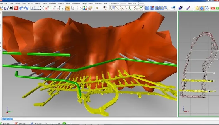Viewport: 219px width, 125px height.
Task: Click the dual monitors display icon
Action: coord(181,8)
